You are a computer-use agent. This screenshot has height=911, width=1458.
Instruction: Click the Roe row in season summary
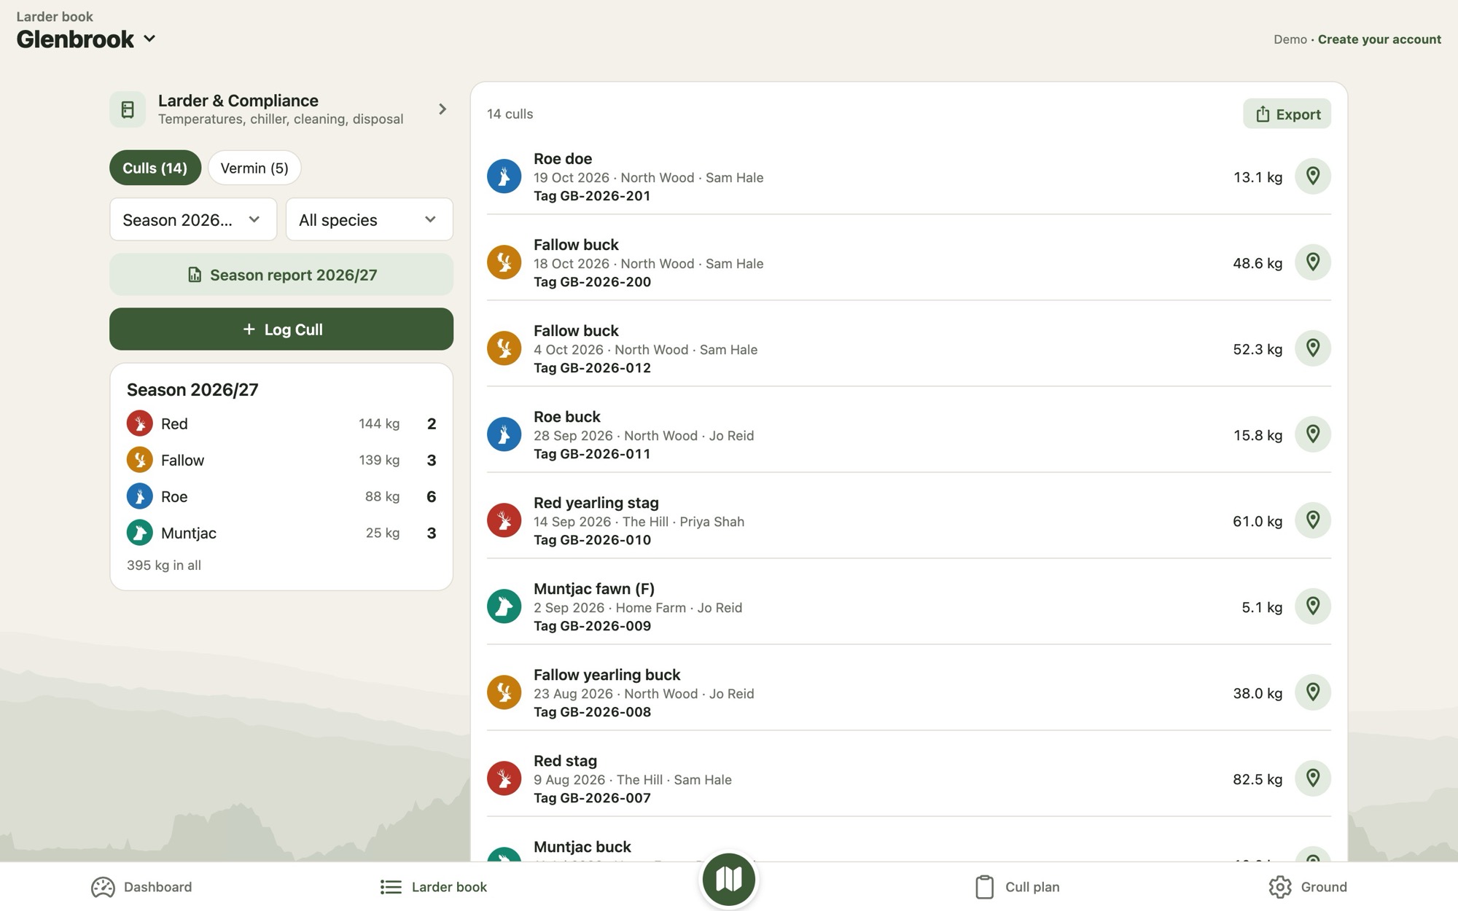[281, 496]
